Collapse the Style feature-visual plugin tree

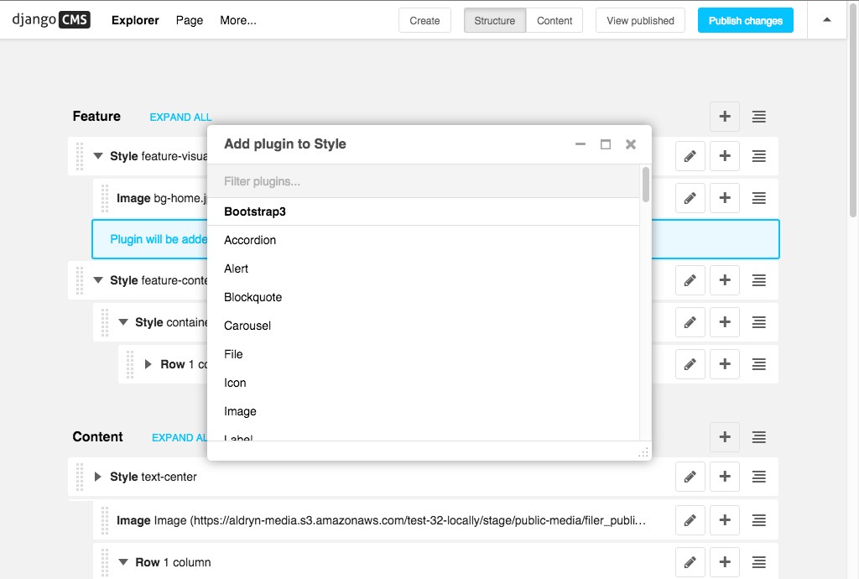pyautogui.click(x=98, y=156)
